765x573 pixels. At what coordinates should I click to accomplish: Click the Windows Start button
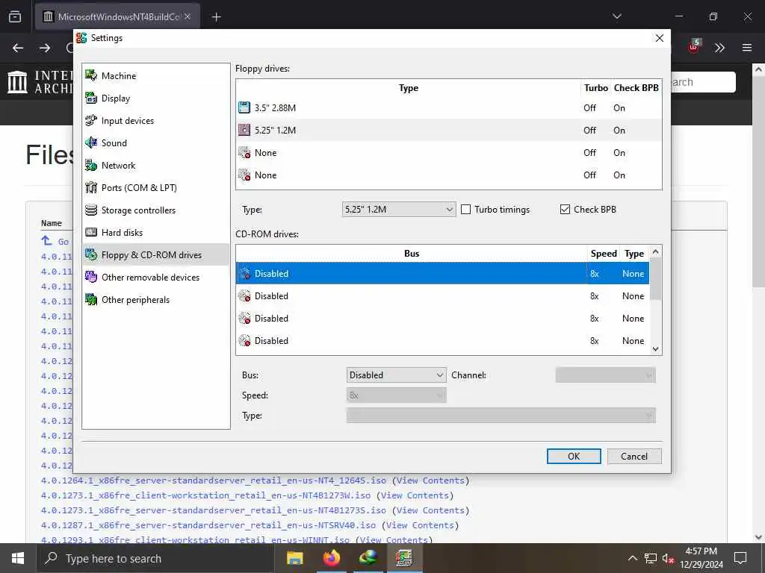point(18,558)
